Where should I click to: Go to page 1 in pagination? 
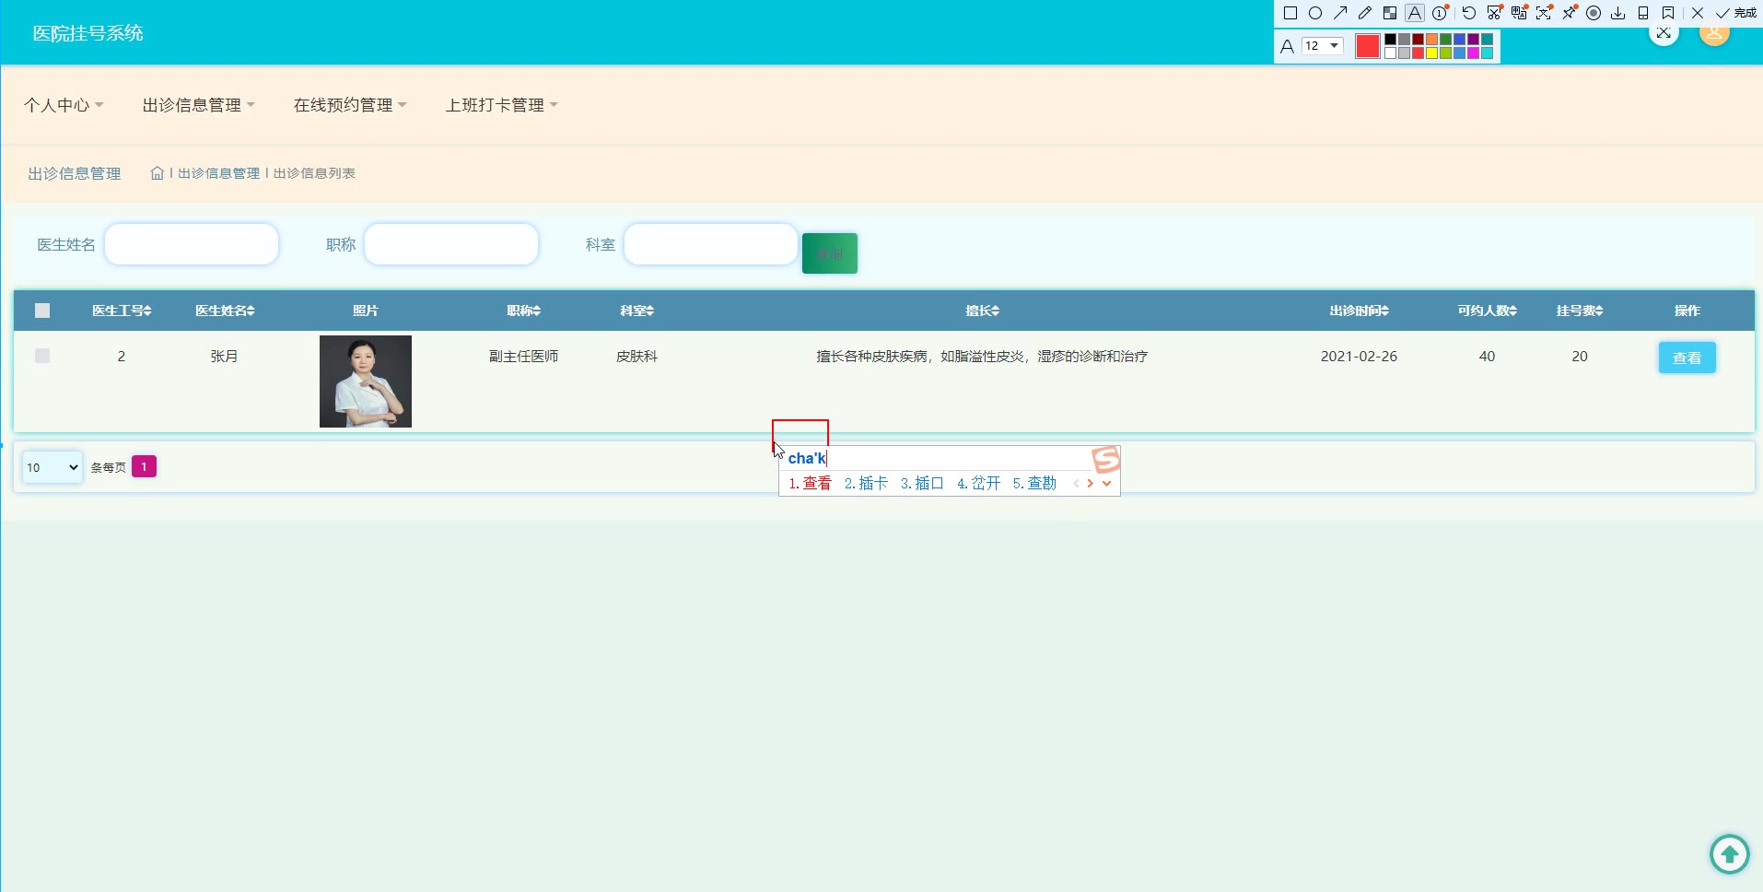point(144,466)
